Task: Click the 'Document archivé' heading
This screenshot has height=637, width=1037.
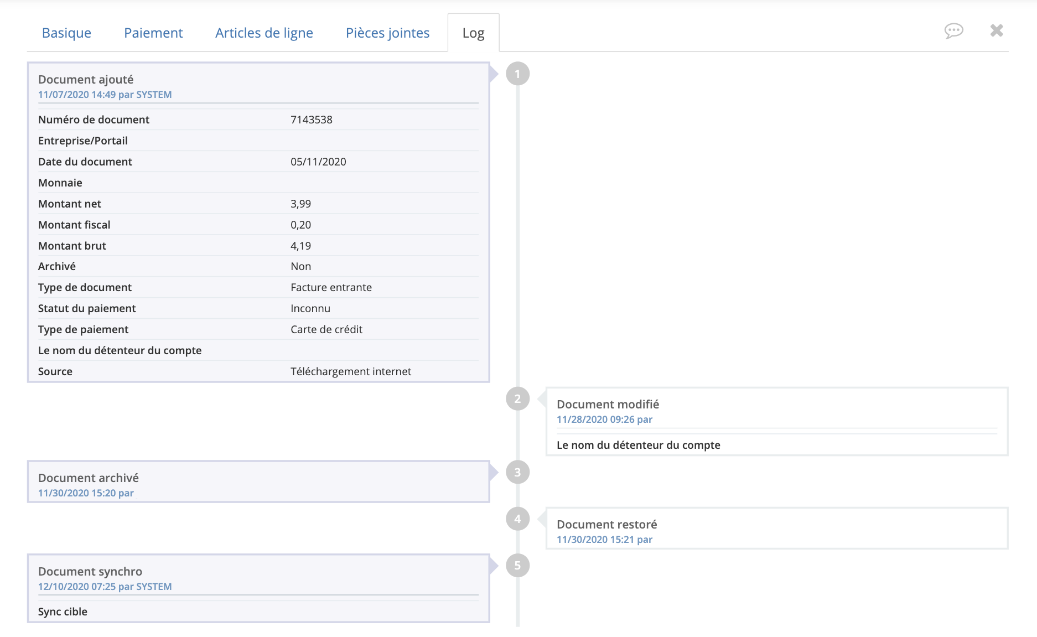Action: [89, 478]
